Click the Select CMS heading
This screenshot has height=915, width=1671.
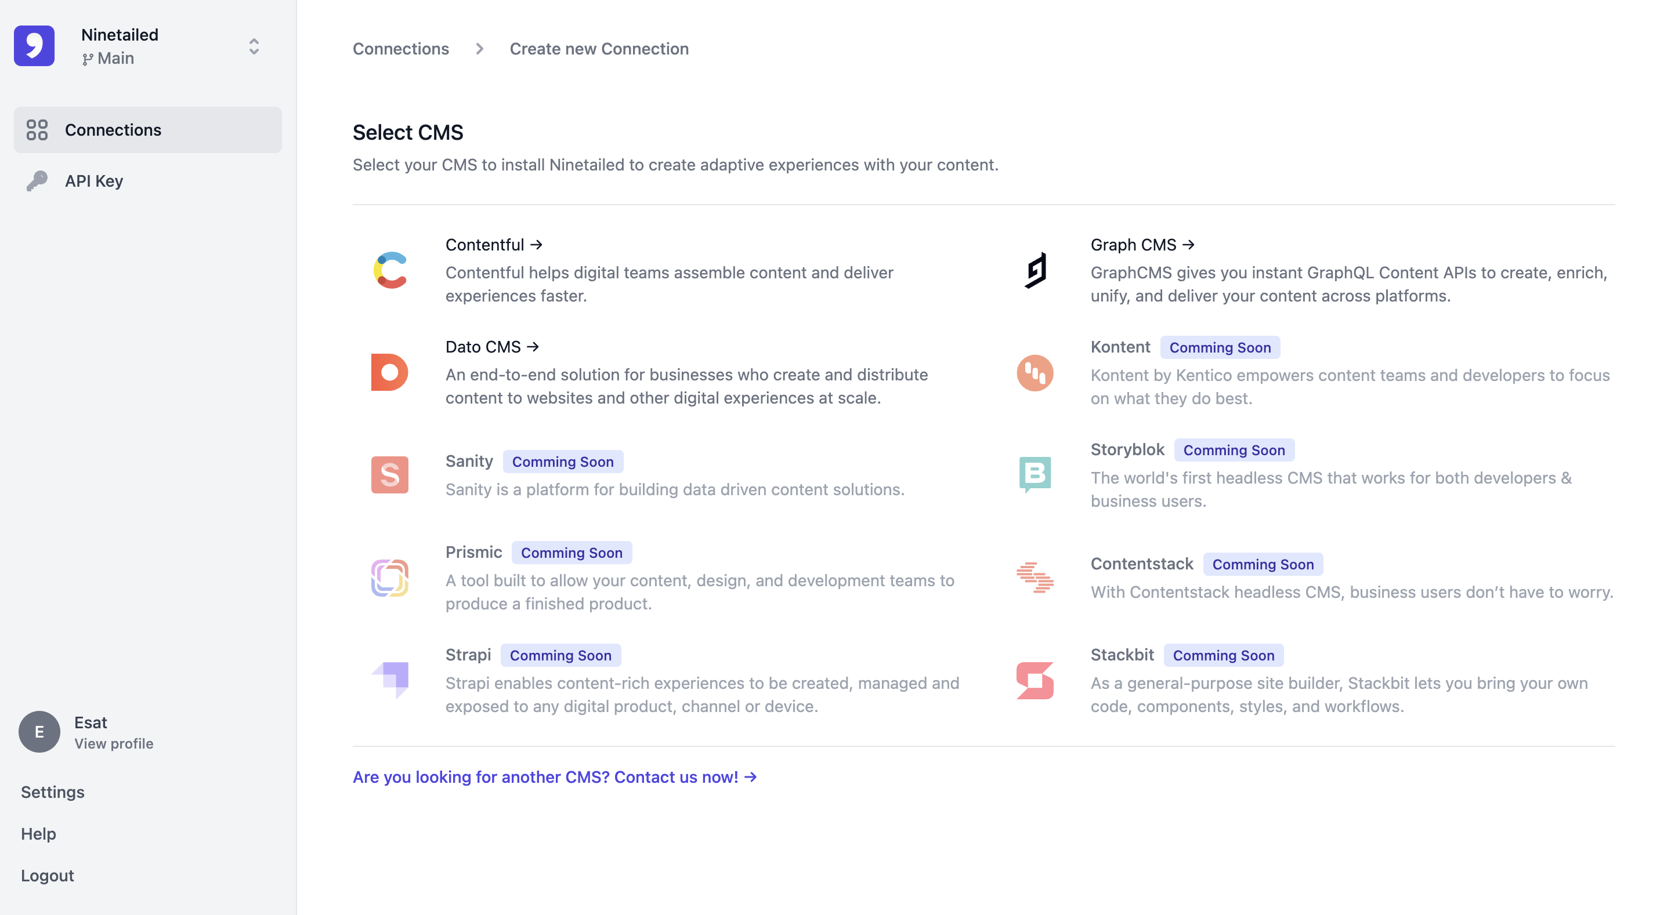[x=408, y=132]
